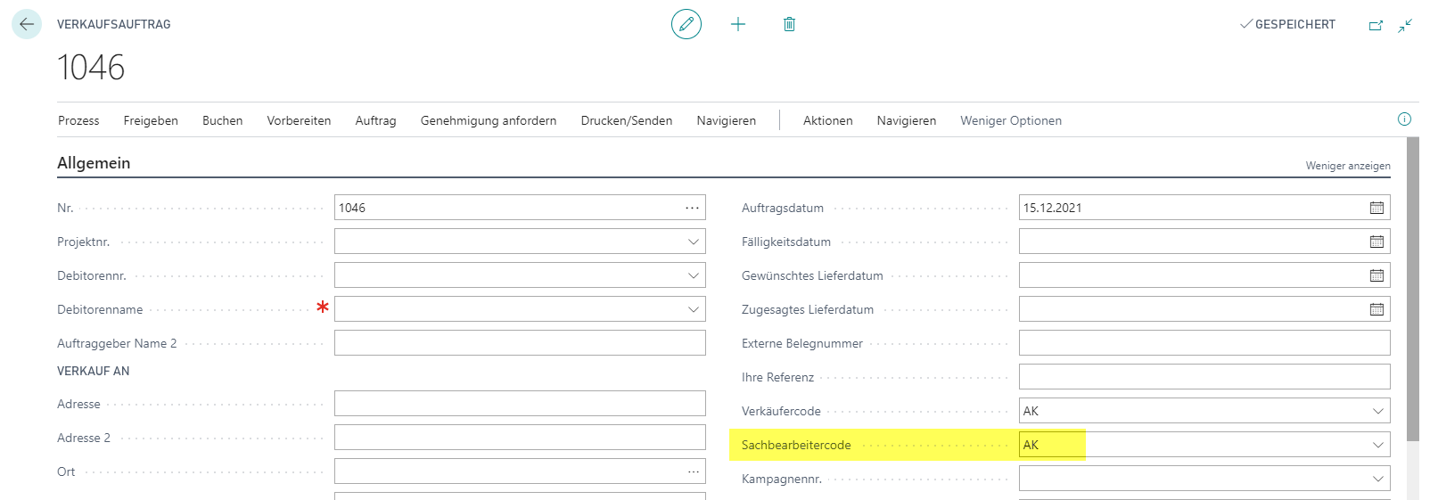Open the Prozess menu
The image size is (1438, 500).
click(78, 120)
